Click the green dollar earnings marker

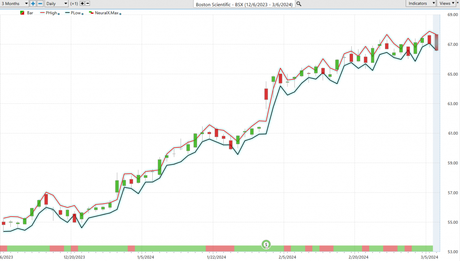coord(266,244)
